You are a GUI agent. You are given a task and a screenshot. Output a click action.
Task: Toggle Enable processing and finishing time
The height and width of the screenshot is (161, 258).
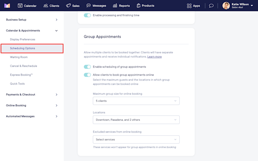[87, 15]
